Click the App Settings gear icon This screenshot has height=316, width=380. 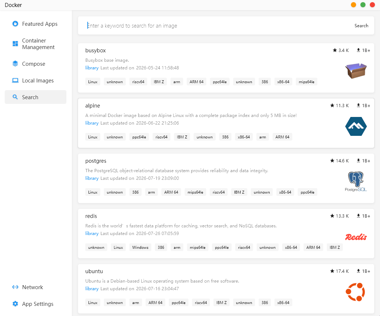pyautogui.click(x=15, y=304)
